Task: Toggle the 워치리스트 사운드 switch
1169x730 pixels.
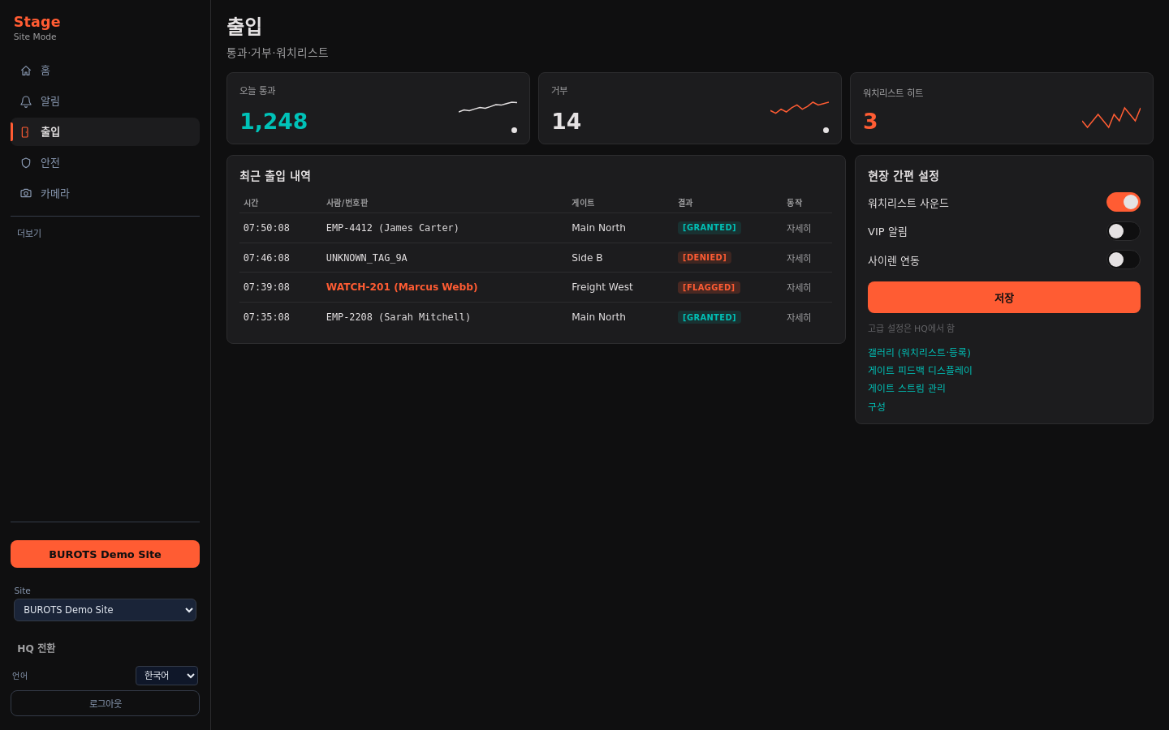Action: [x=1124, y=202]
